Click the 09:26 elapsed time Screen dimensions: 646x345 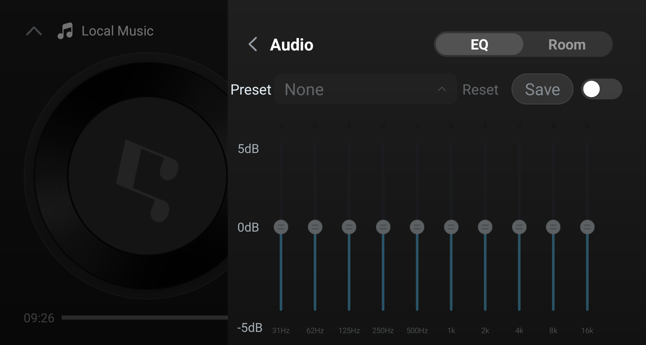tap(39, 318)
